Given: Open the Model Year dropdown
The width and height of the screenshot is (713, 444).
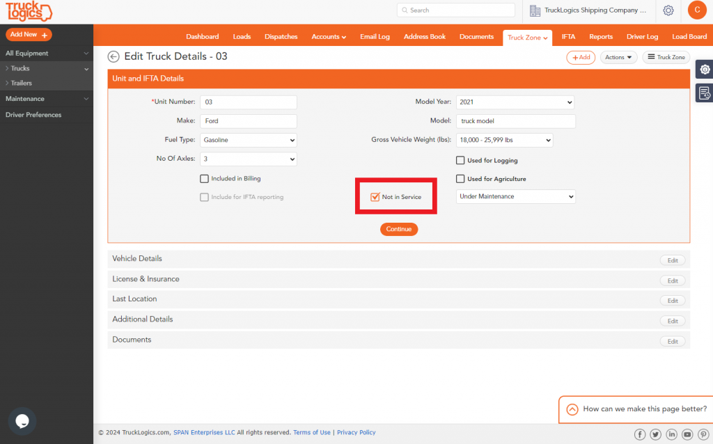Looking at the screenshot, I should tap(515, 102).
